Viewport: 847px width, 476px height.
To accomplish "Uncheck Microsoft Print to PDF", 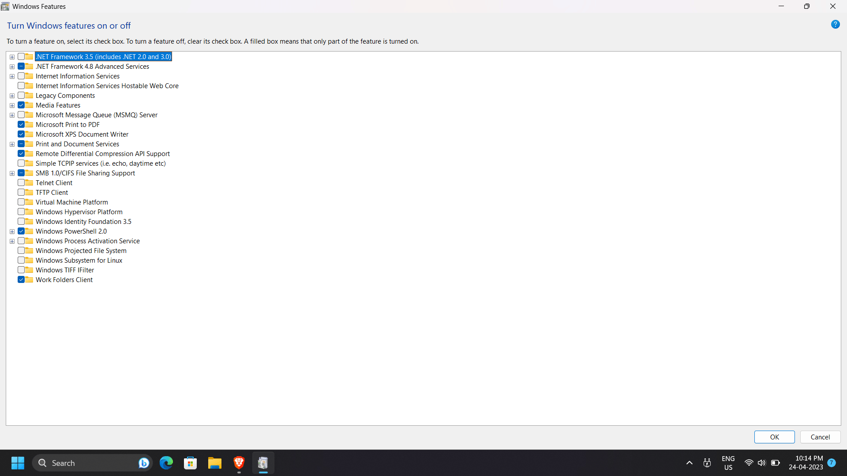I will 21,124.
